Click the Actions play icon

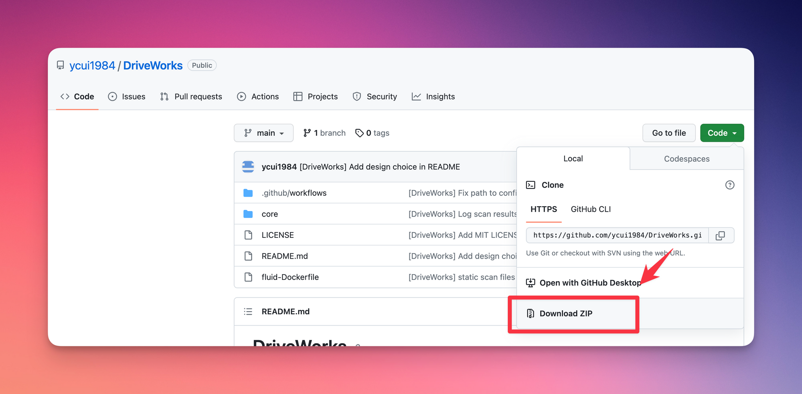[241, 96]
